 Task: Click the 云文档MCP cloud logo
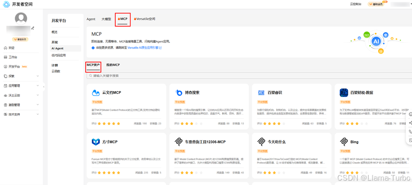(96, 92)
